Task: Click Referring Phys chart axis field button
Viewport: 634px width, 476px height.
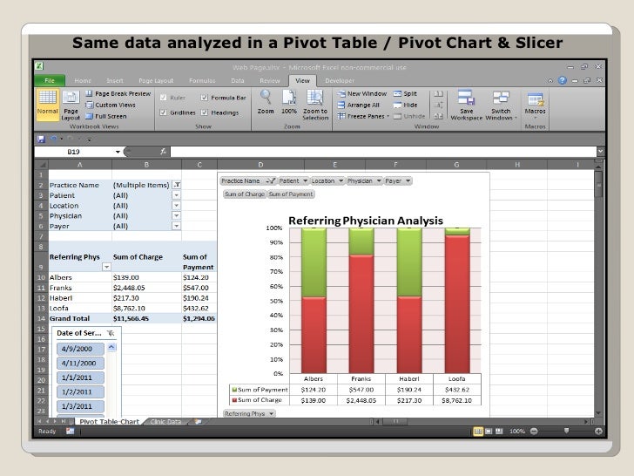Action: 249,413
